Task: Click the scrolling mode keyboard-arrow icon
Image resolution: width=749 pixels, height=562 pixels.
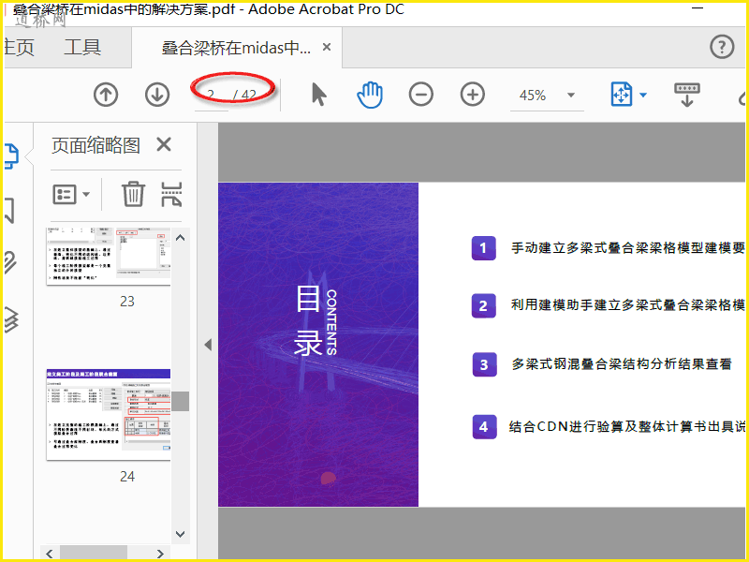Action: pyautogui.click(x=687, y=95)
